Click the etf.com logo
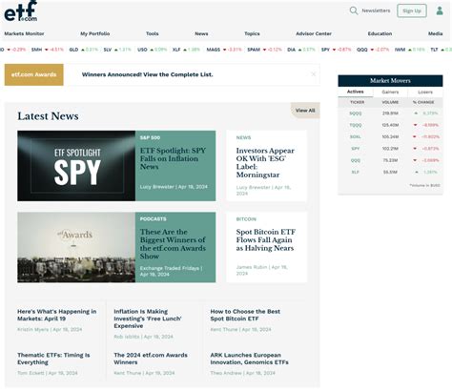The width and height of the screenshot is (452, 391). (21, 11)
